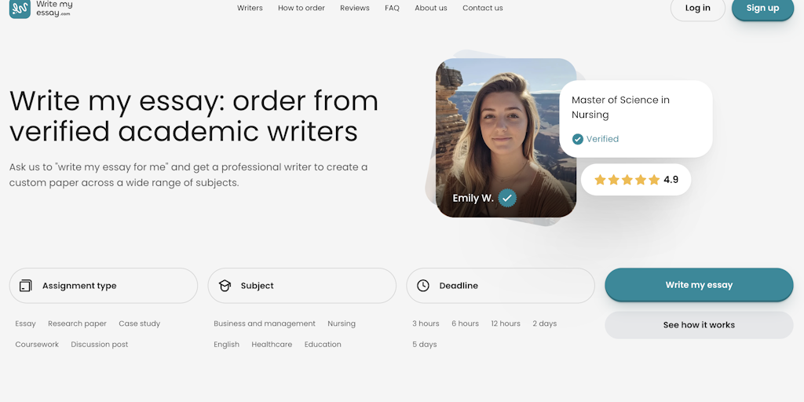Click the Emily W. name label
This screenshot has height=402, width=804.
click(x=473, y=198)
